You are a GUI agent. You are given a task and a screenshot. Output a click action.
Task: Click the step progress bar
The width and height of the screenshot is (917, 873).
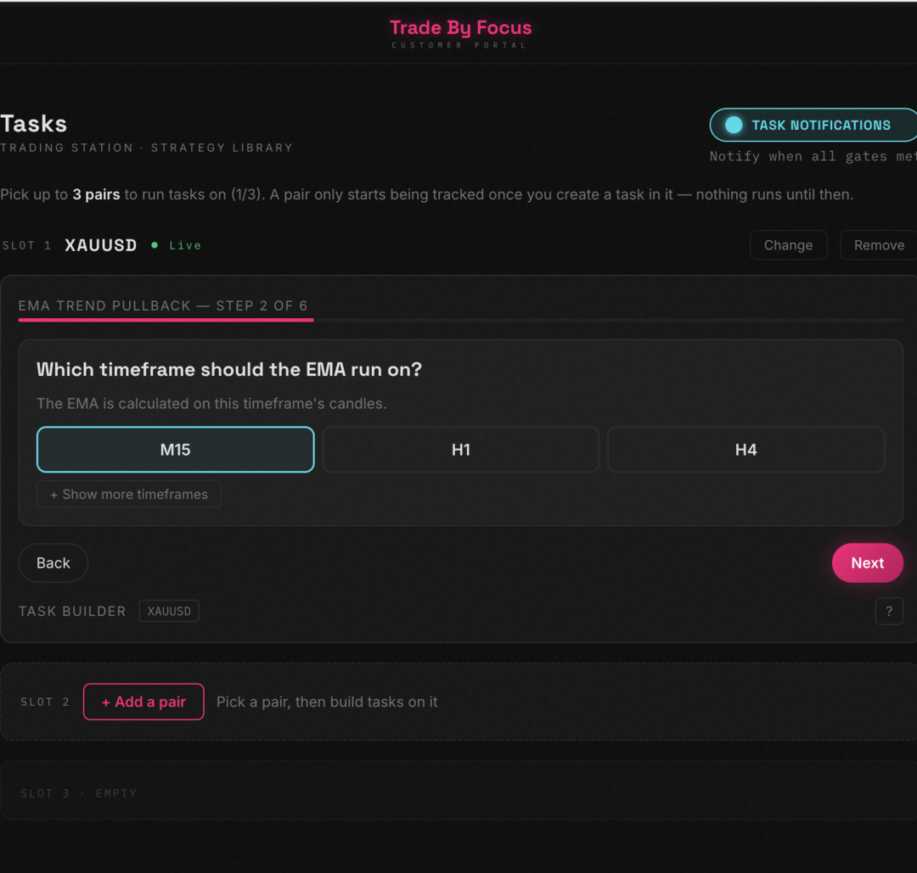pos(461,320)
